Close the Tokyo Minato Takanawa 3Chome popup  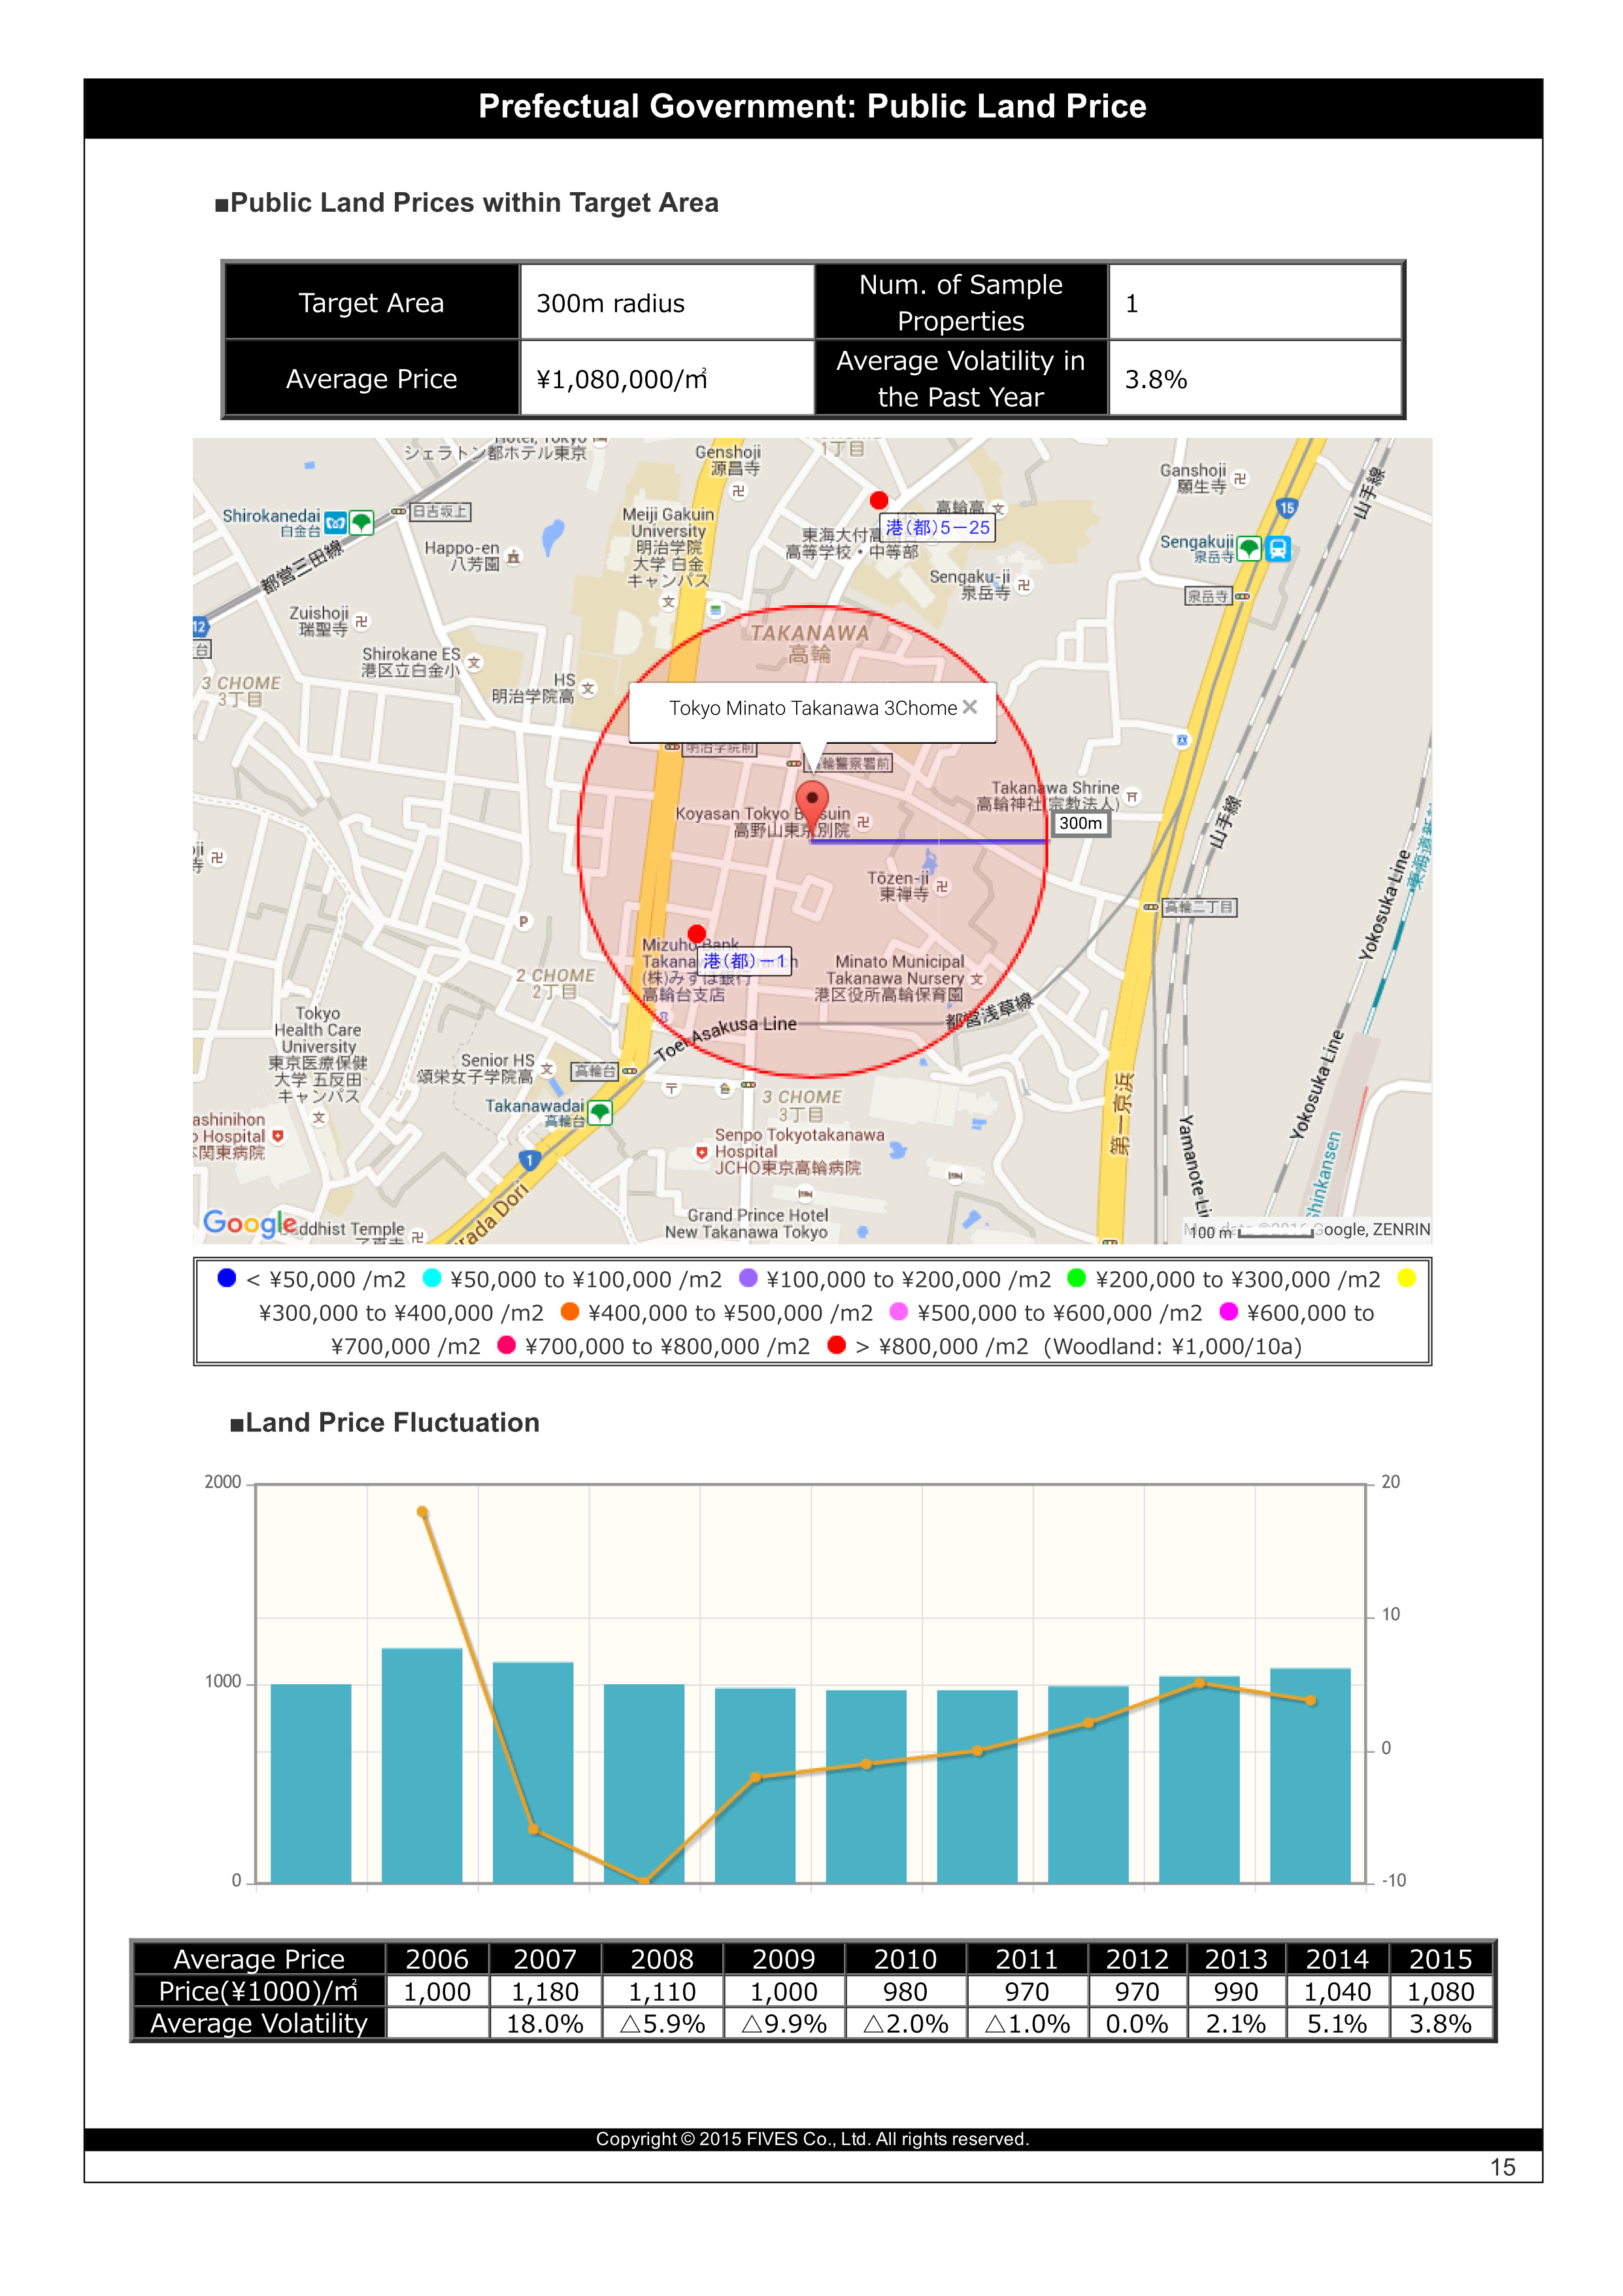click(x=969, y=707)
